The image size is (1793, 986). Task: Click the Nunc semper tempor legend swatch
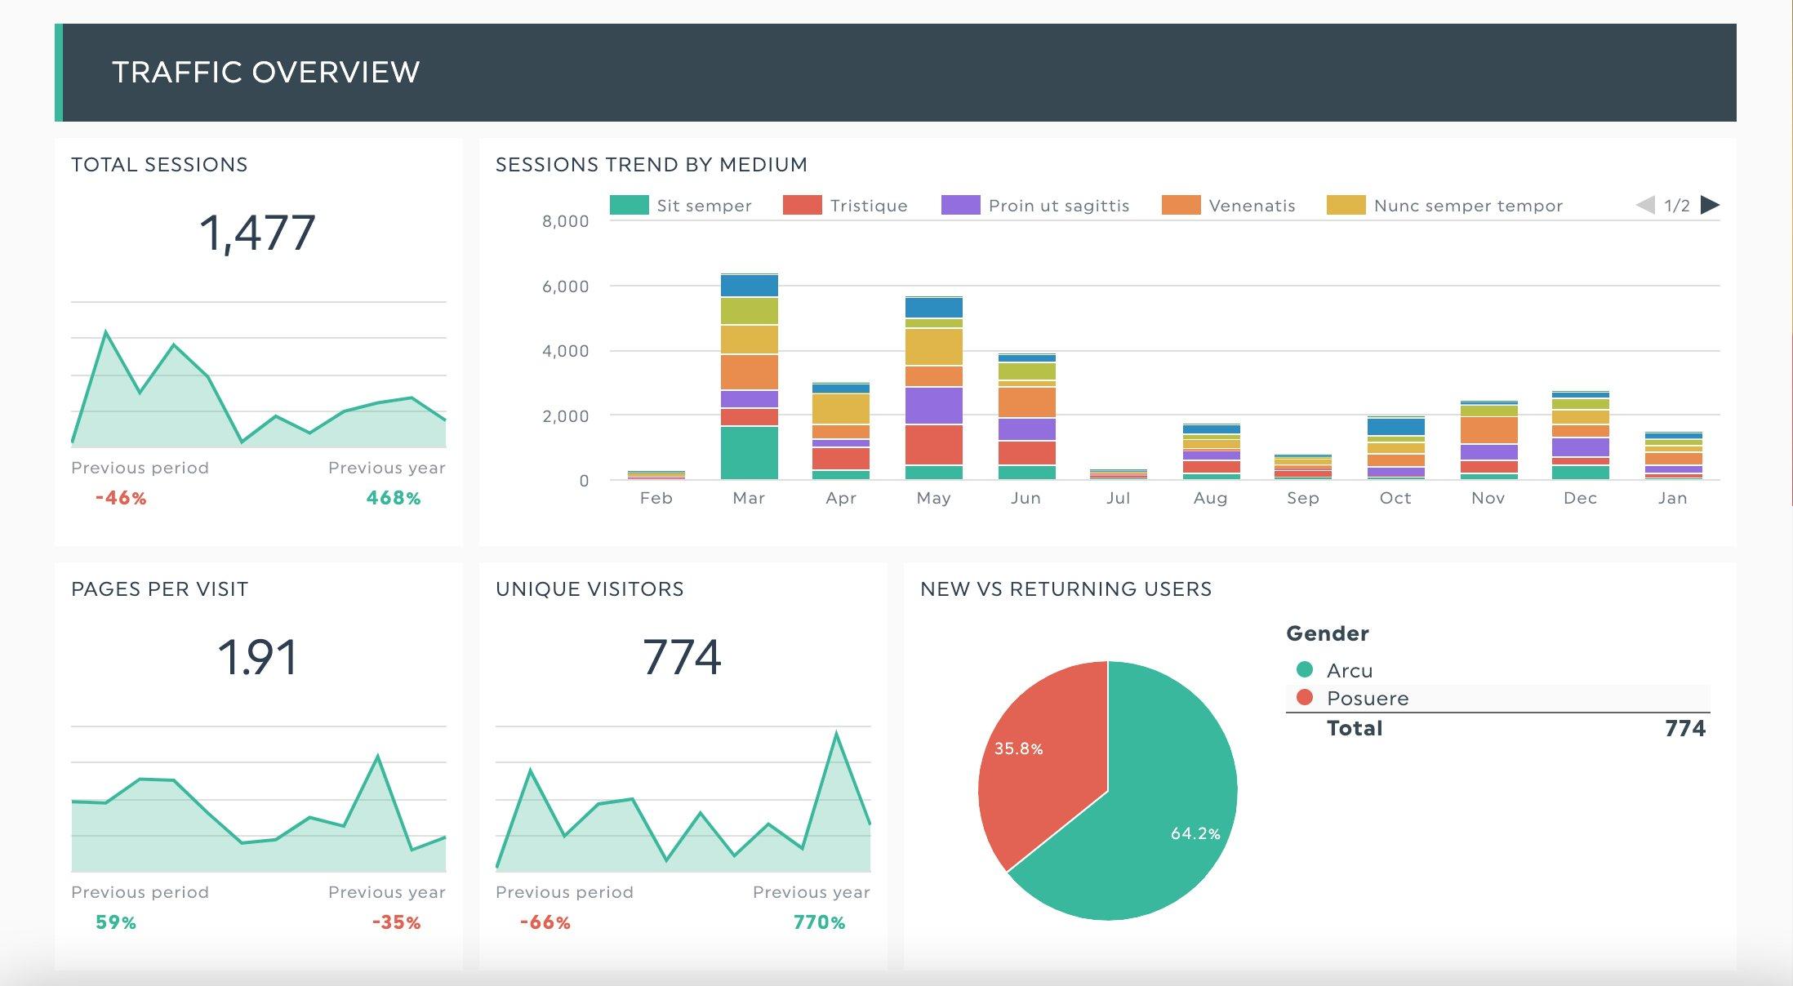1346,205
